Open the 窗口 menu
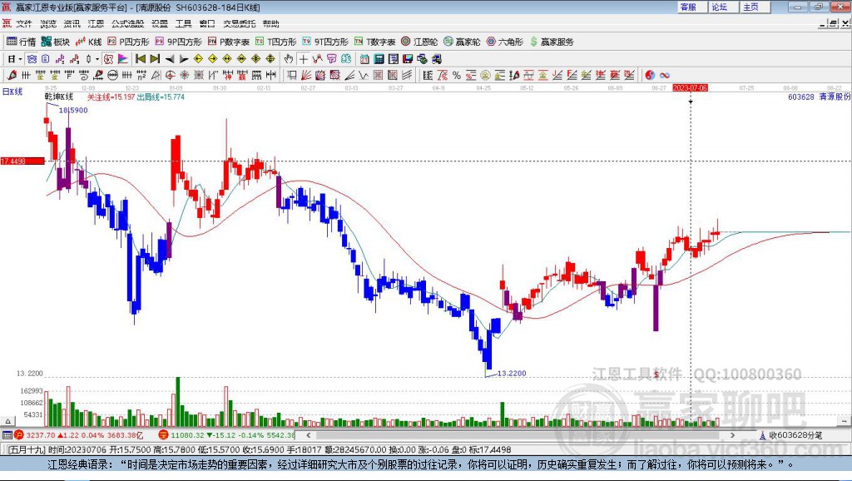The image size is (852, 481). [207, 23]
